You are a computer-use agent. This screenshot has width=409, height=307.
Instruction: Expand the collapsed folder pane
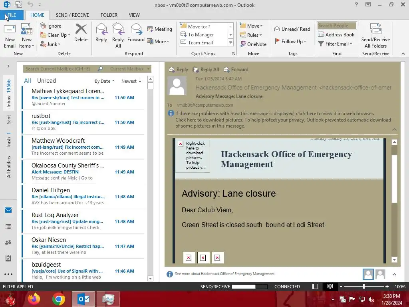tap(8, 66)
